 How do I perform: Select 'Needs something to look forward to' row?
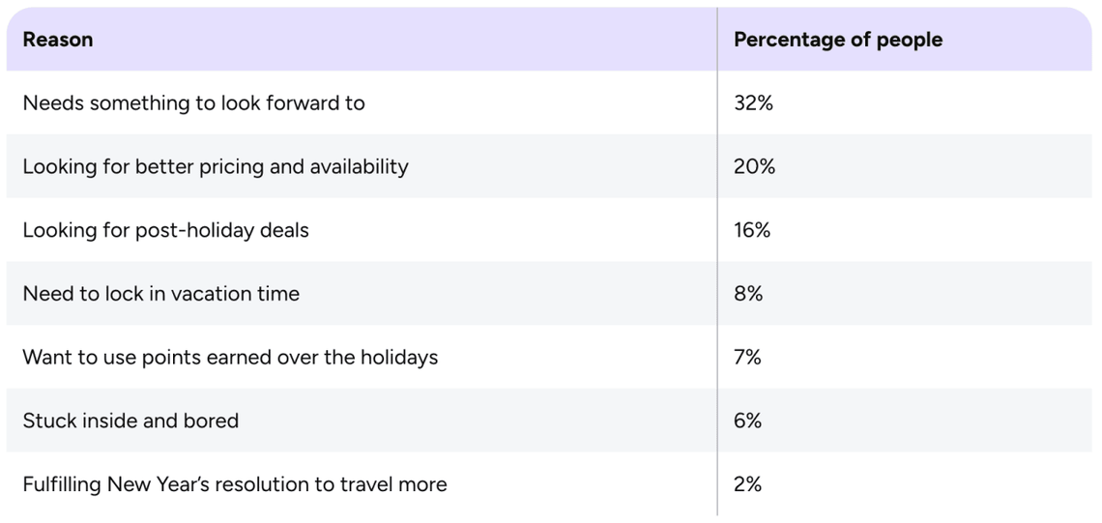[193, 102]
